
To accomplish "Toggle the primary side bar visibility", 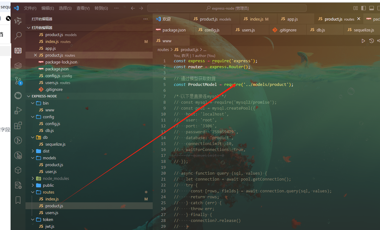I will (x=363, y=8).
